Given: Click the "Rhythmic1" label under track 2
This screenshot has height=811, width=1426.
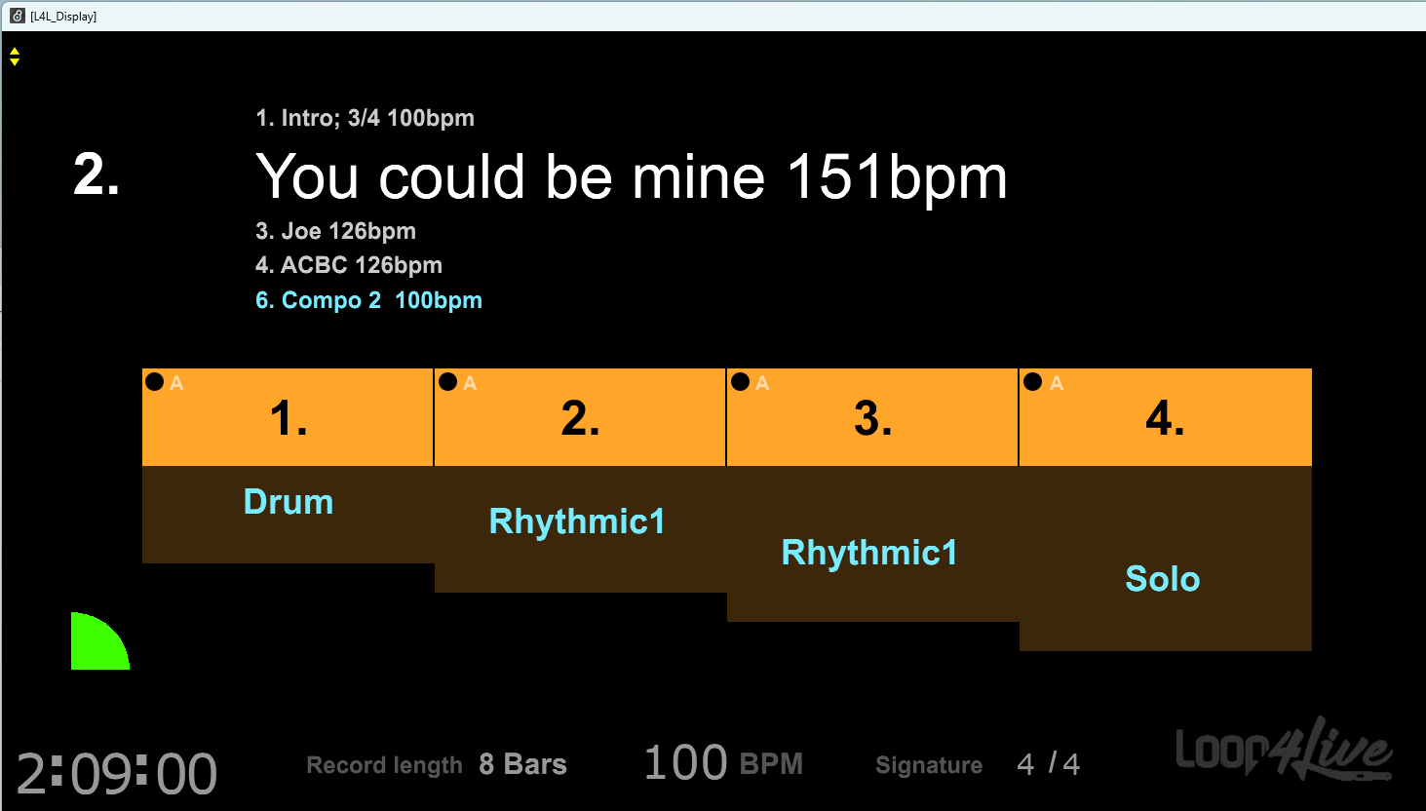Looking at the screenshot, I should click(577, 521).
